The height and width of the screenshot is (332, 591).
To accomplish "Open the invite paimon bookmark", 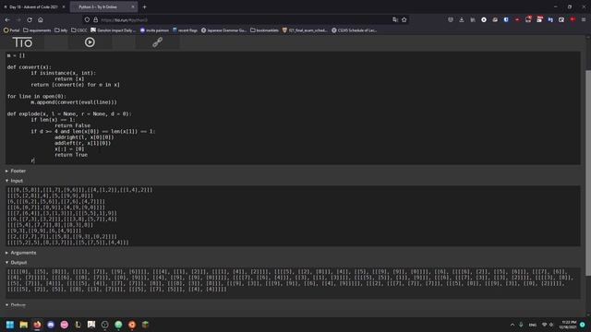I will point(154,30).
